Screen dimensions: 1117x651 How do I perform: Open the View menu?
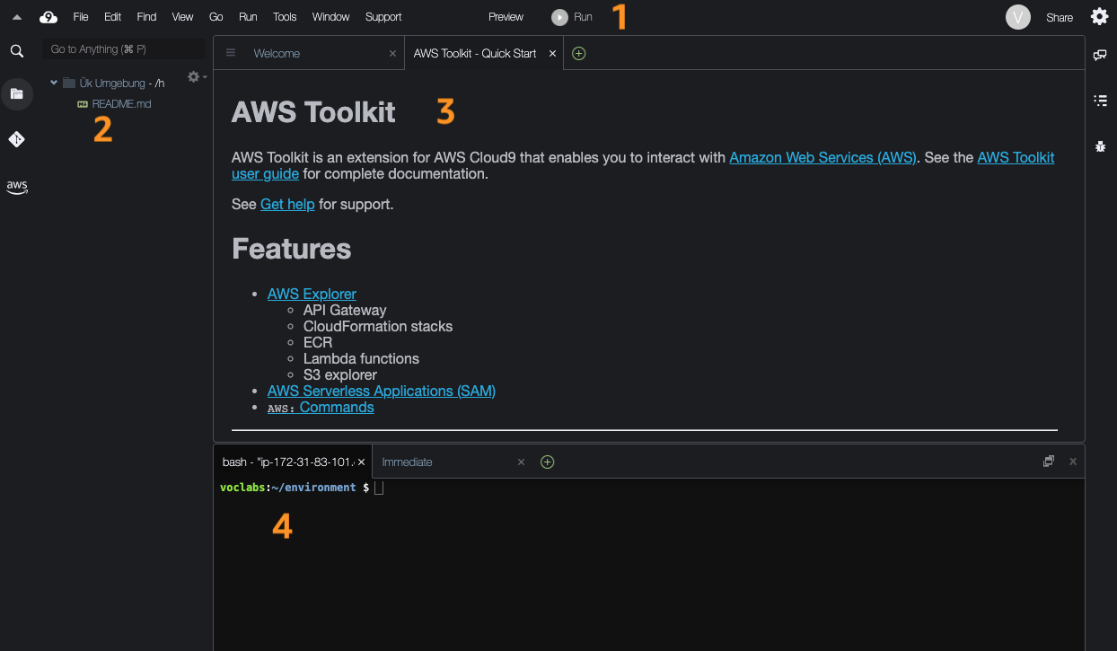click(182, 16)
